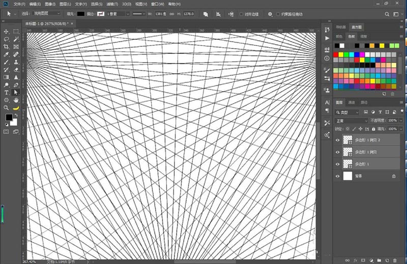The image size is (407, 264).
Task: Select the 多边形 1 拷贝 layer
Action: (x=366, y=152)
